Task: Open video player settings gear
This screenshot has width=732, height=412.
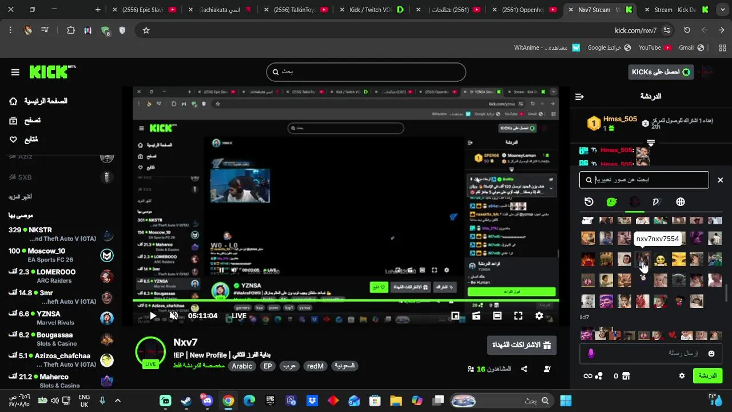Action: (x=539, y=316)
